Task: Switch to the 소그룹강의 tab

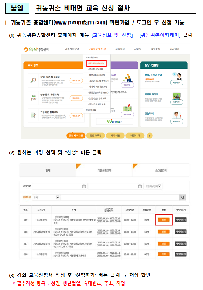Action: (x=161, y=171)
